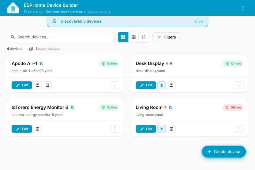
Task: Show the 5 discovered devices
Action: [x=199, y=21]
